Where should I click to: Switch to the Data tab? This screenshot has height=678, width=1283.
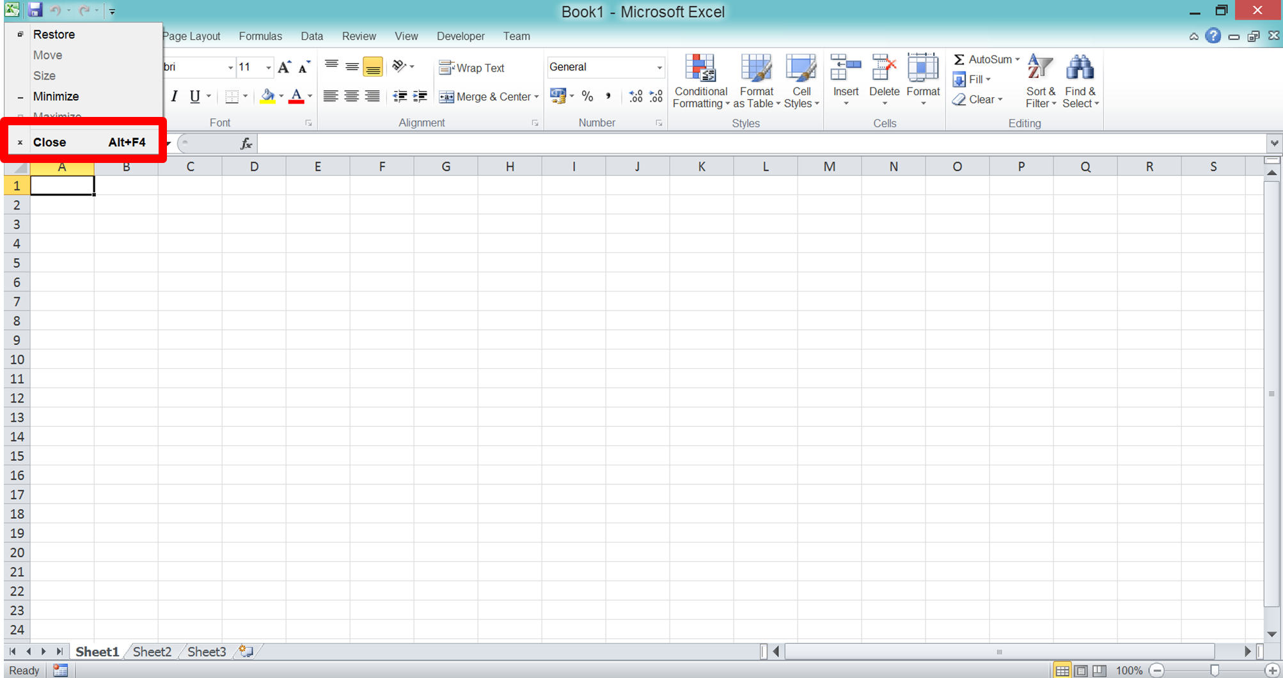[x=311, y=36]
